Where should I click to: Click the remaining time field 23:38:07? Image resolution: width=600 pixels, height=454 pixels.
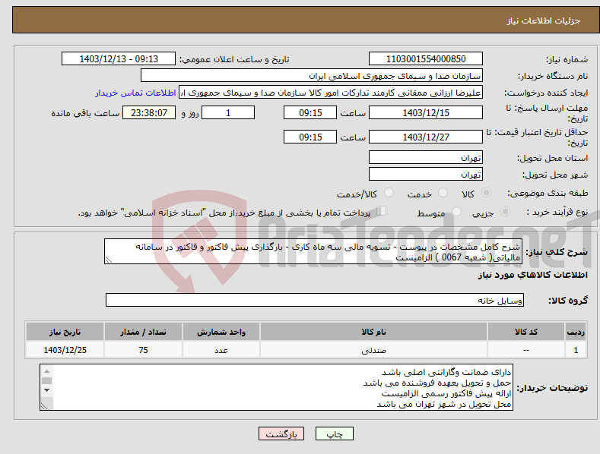tap(149, 112)
